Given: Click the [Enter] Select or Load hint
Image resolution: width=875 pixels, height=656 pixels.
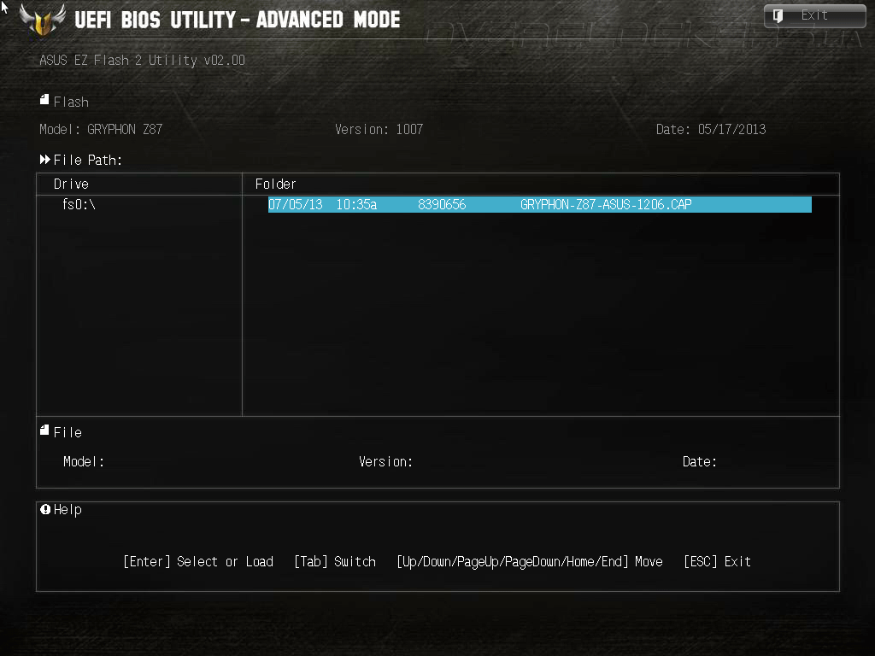Looking at the screenshot, I should 198,561.
